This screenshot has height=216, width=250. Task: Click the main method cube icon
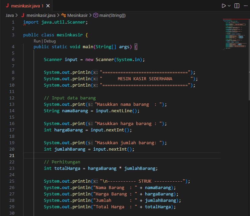[96, 15]
